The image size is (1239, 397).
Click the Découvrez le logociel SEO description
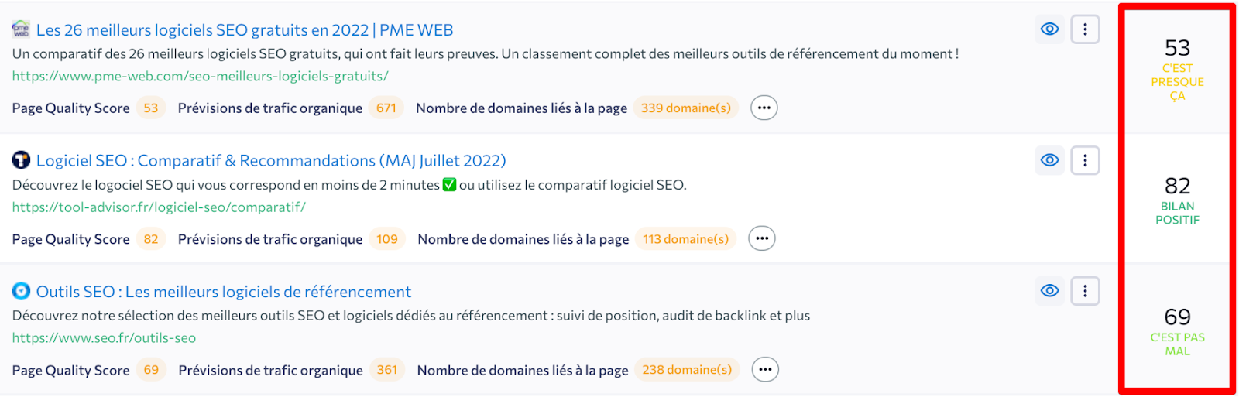point(349,184)
